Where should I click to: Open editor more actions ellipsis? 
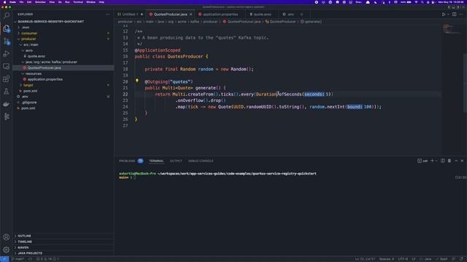pos(461,15)
